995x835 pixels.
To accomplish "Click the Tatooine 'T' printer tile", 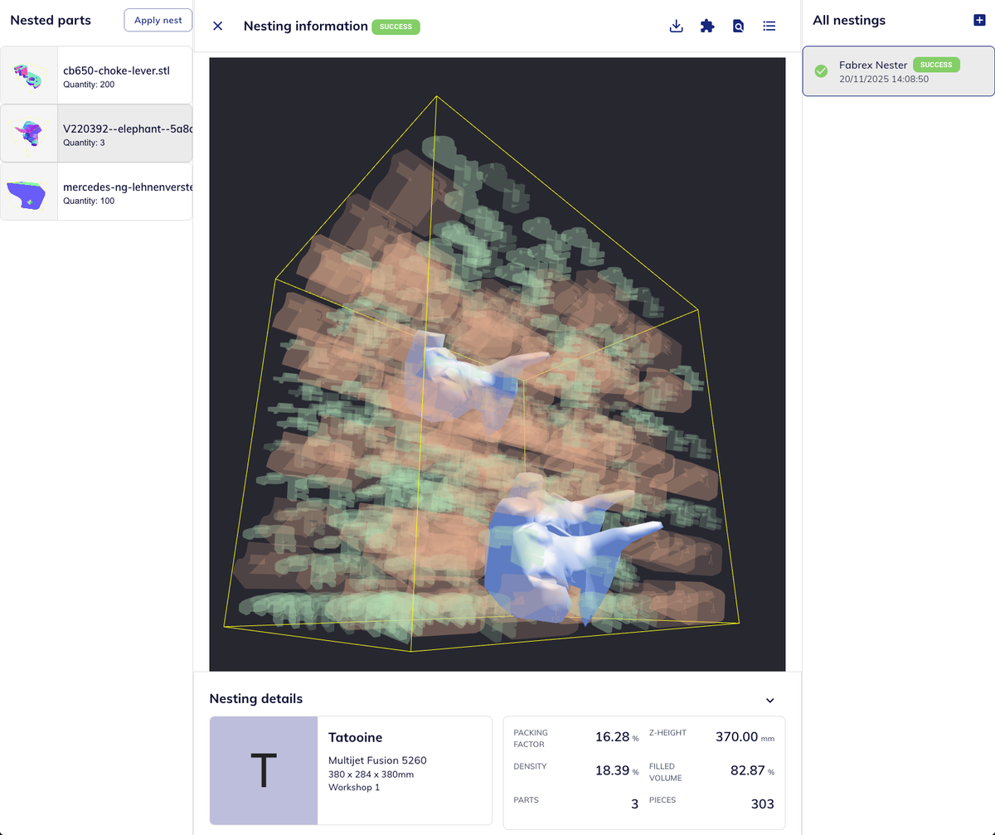I will pos(264,770).
